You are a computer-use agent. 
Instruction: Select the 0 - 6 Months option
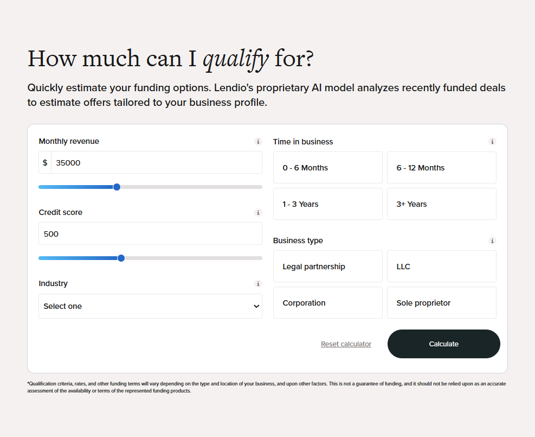tap(327, 168)
